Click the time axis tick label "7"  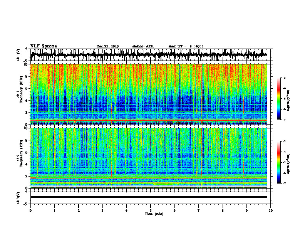click(x=199, y=211)
